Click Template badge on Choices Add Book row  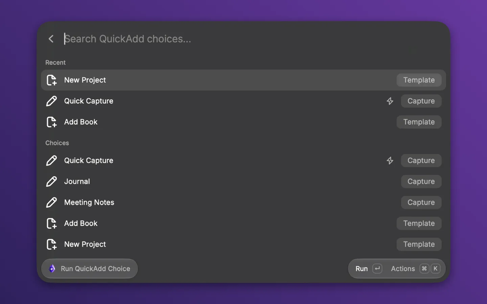click(419, 223)
